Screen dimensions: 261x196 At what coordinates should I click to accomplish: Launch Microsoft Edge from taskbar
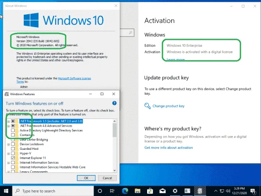(x=125, y=191)
